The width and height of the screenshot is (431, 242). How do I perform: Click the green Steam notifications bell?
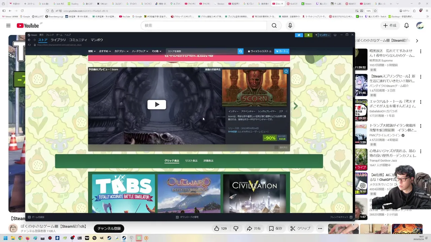308,35
